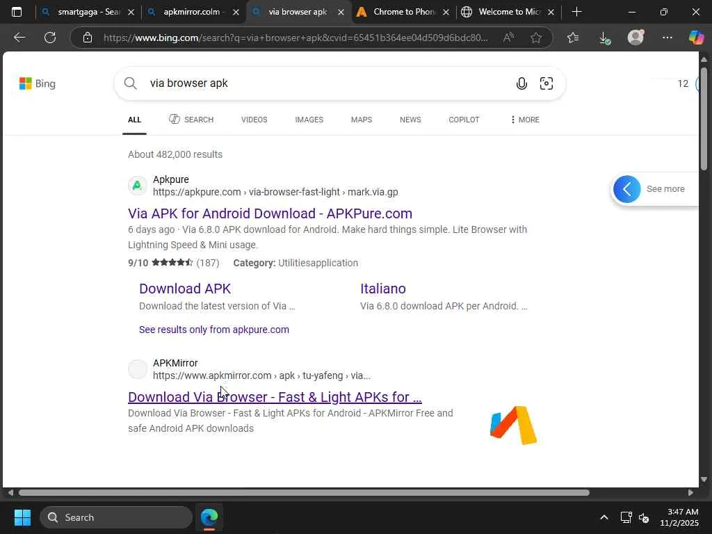Open Via APK for Android Download link
Image resolution: width=712 pixels, height=534 pixels.
(x=270, y=213)
